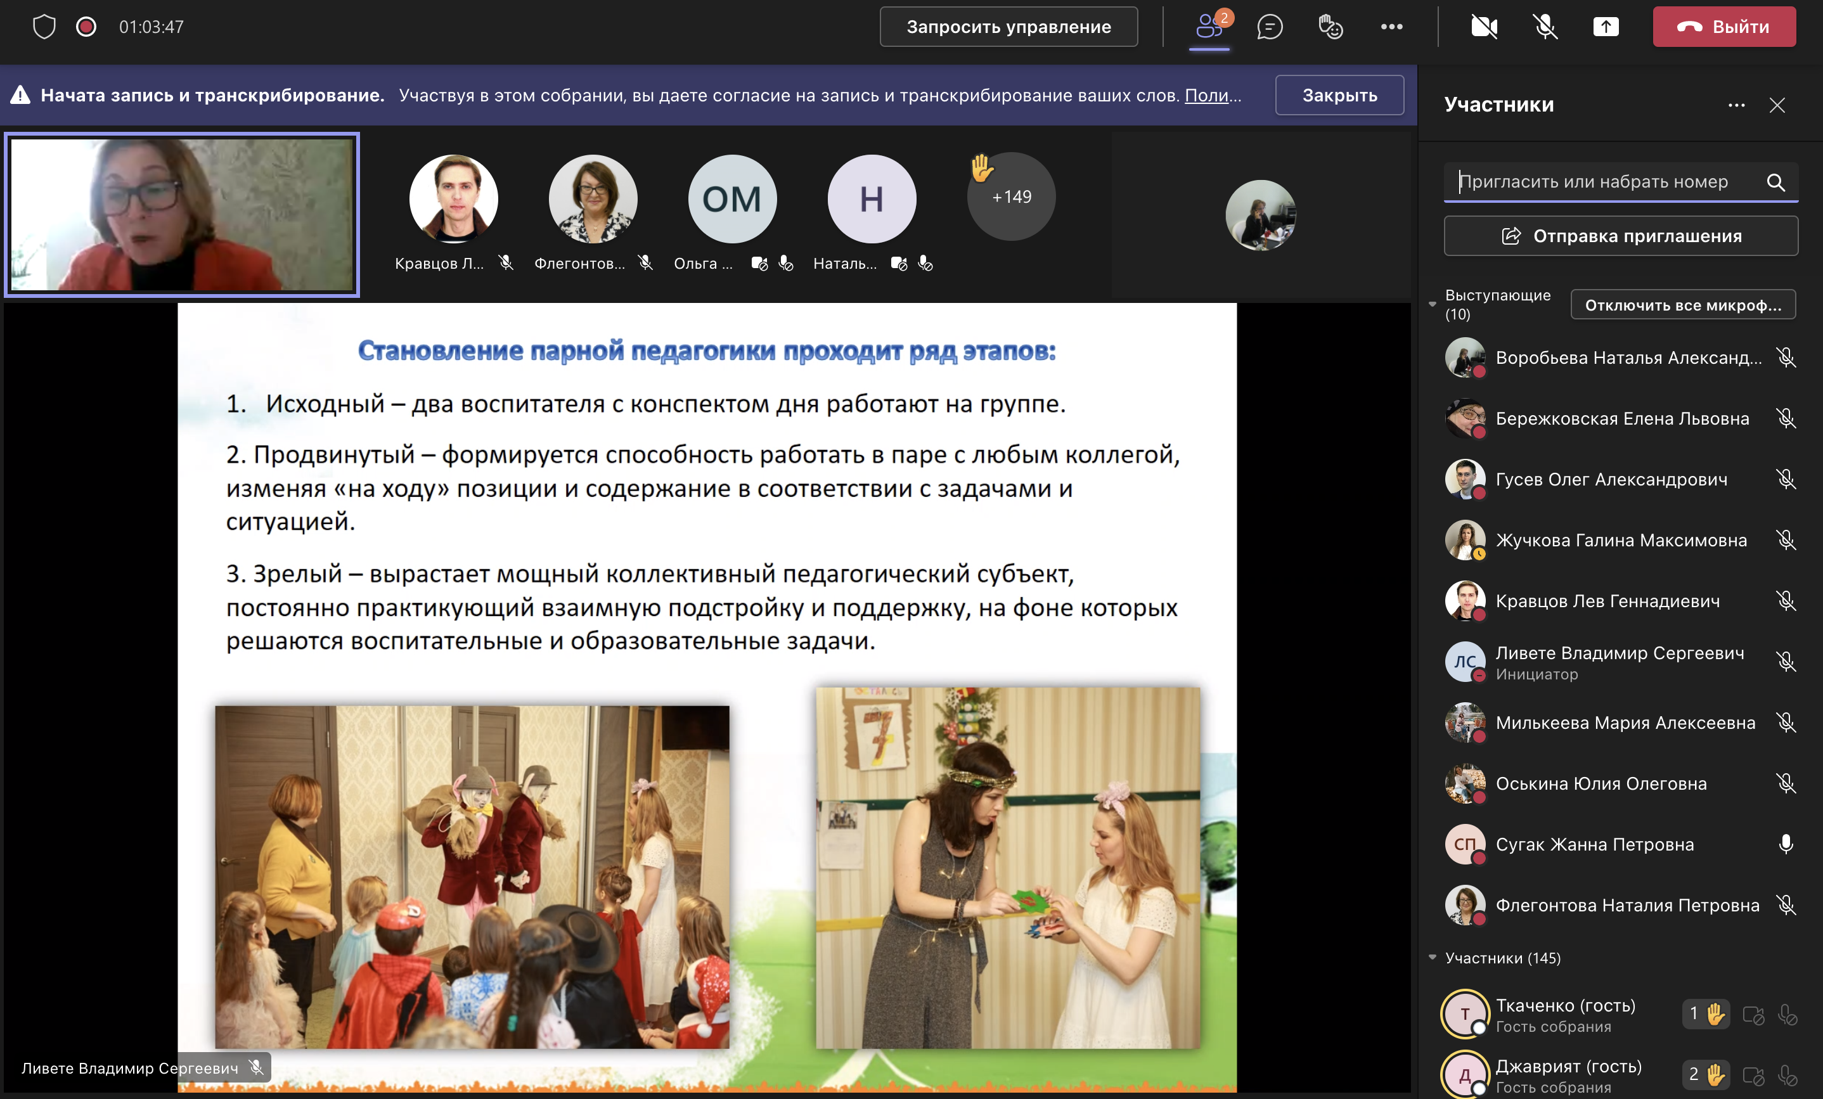Click the Отключить все микрофоны button
Screen dimensions: 1823x1099
click(1682, 305)
